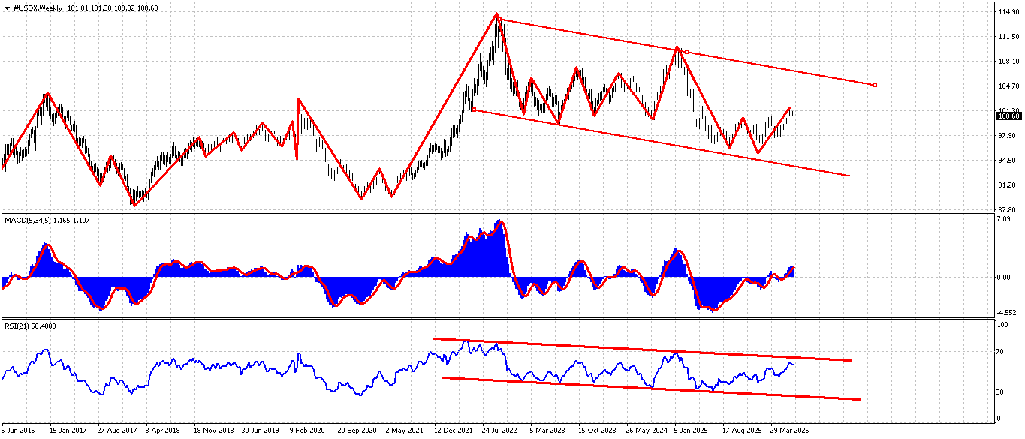The width and height of the screenshot is (1025, 439).
Task: Click the 114.90 price axis label
Action: 1008,12
